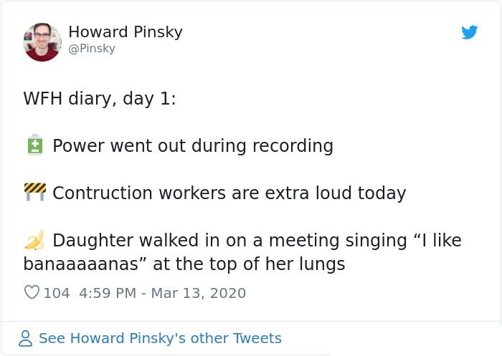The image size is (502, 356).
Task: Click the Contruction workers are extra loud line
Action: click(229, 193)
